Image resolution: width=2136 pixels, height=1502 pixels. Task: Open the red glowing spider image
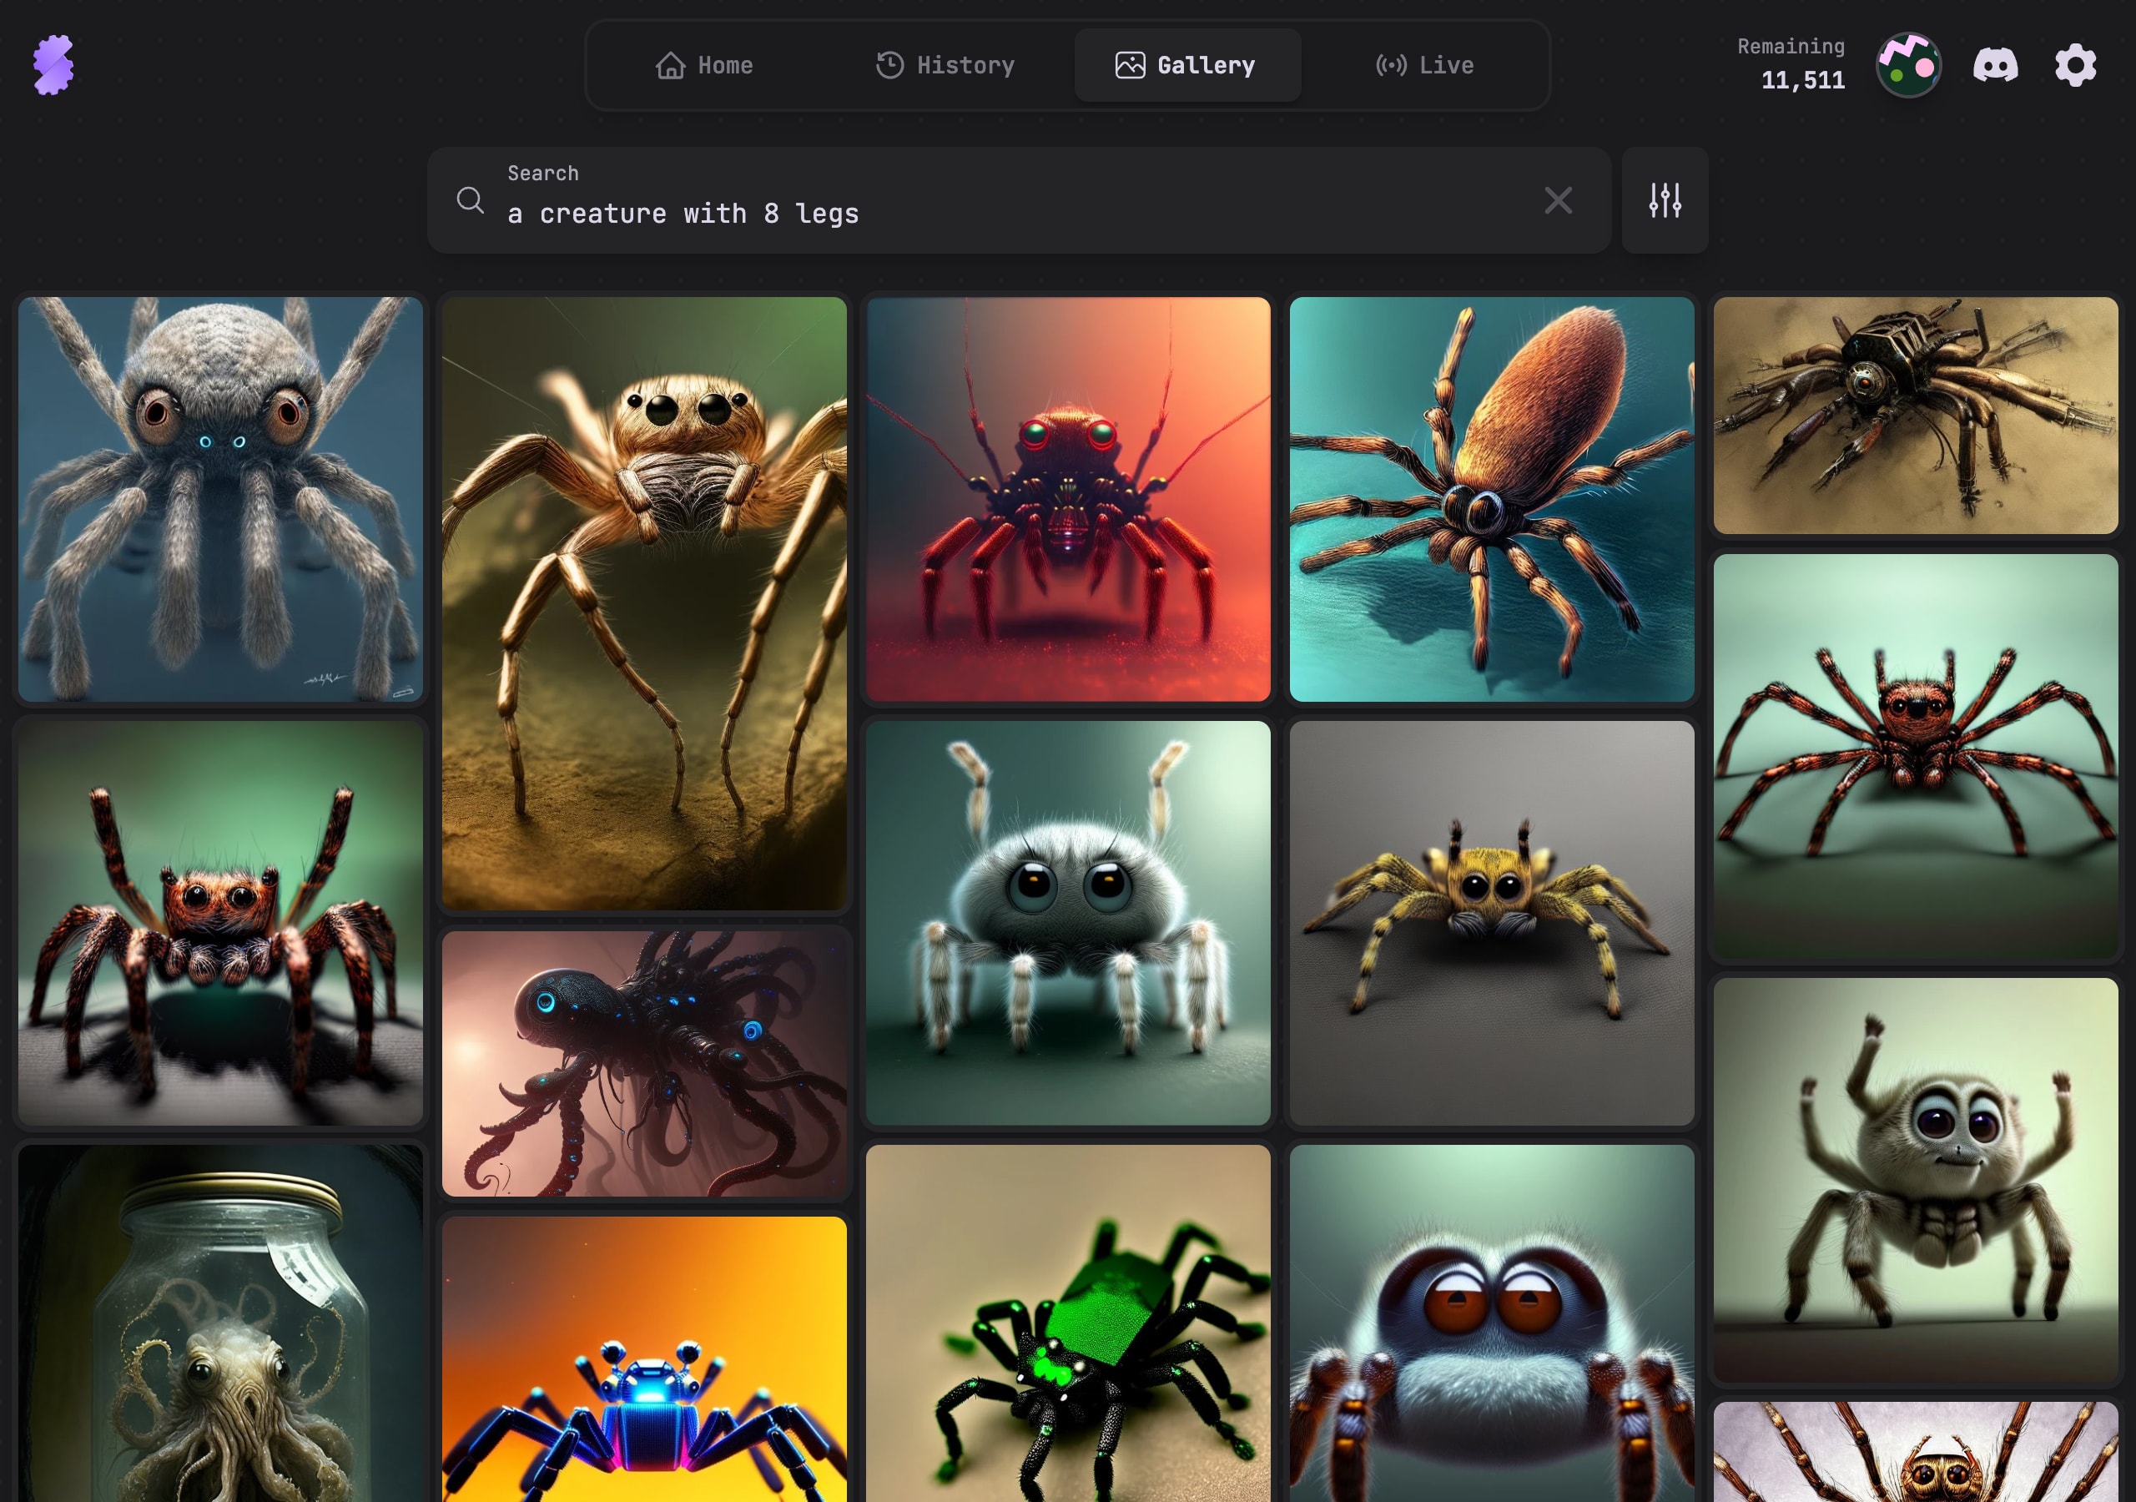1067,499
